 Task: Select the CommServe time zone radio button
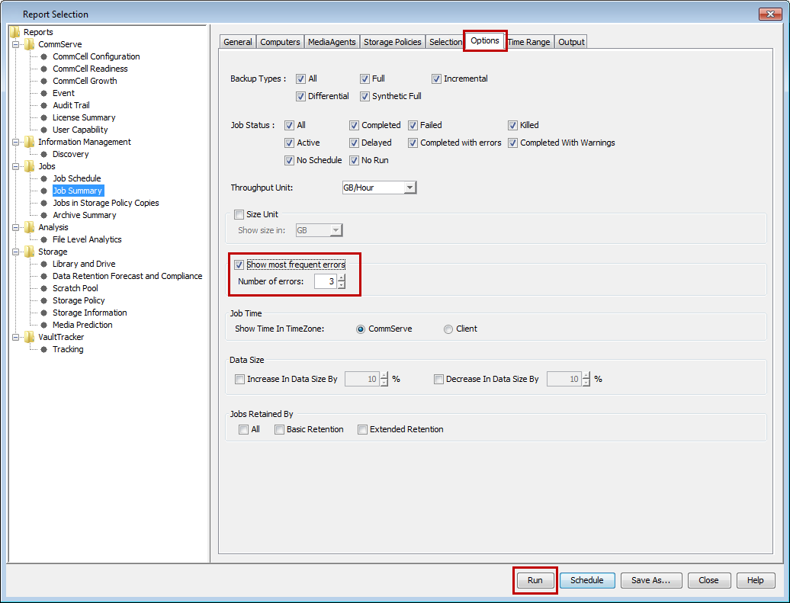tap(361, 329)
